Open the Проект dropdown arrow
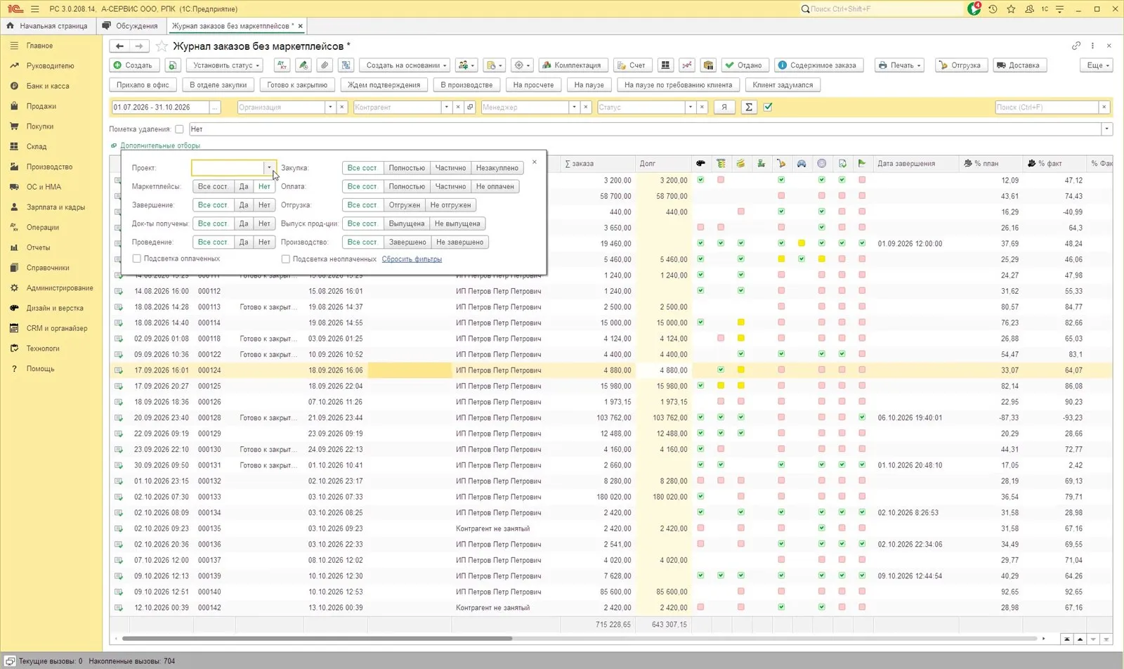 269,168
